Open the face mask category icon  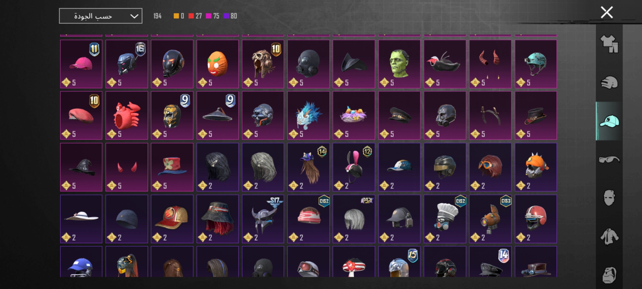(x=609, y=198)
